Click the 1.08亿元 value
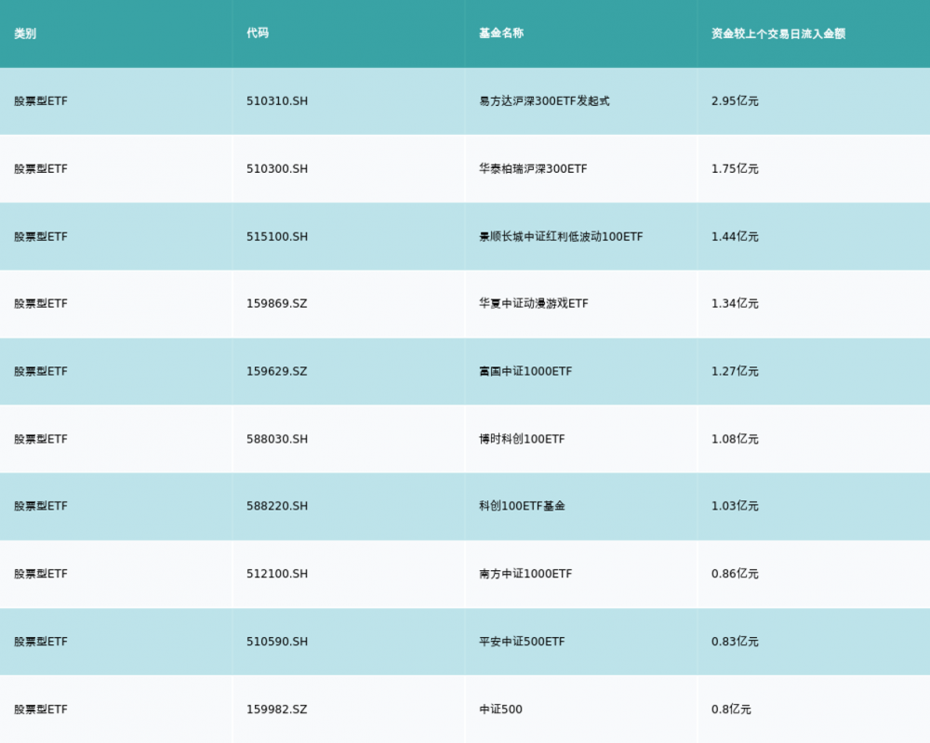Screen dimensions: 930x743 [735, 439]
